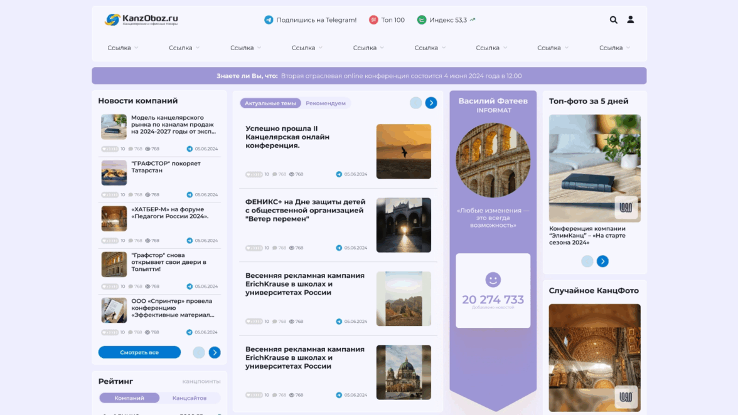Click the KanzOboz.ru logo
This screenshot has width=738, height=415.
(x=141, y=20)
